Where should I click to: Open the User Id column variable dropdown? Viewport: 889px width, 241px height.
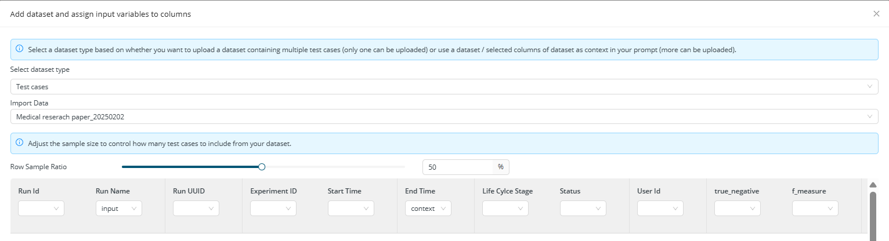660,209
